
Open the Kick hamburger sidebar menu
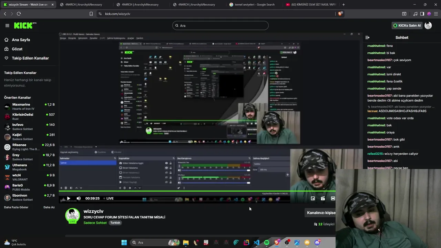7,25
